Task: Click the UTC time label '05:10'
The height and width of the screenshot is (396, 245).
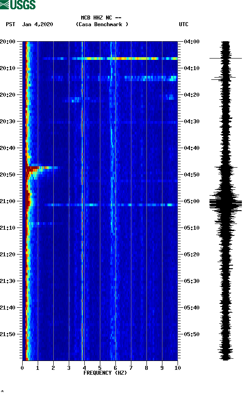Action: (192, 228)
